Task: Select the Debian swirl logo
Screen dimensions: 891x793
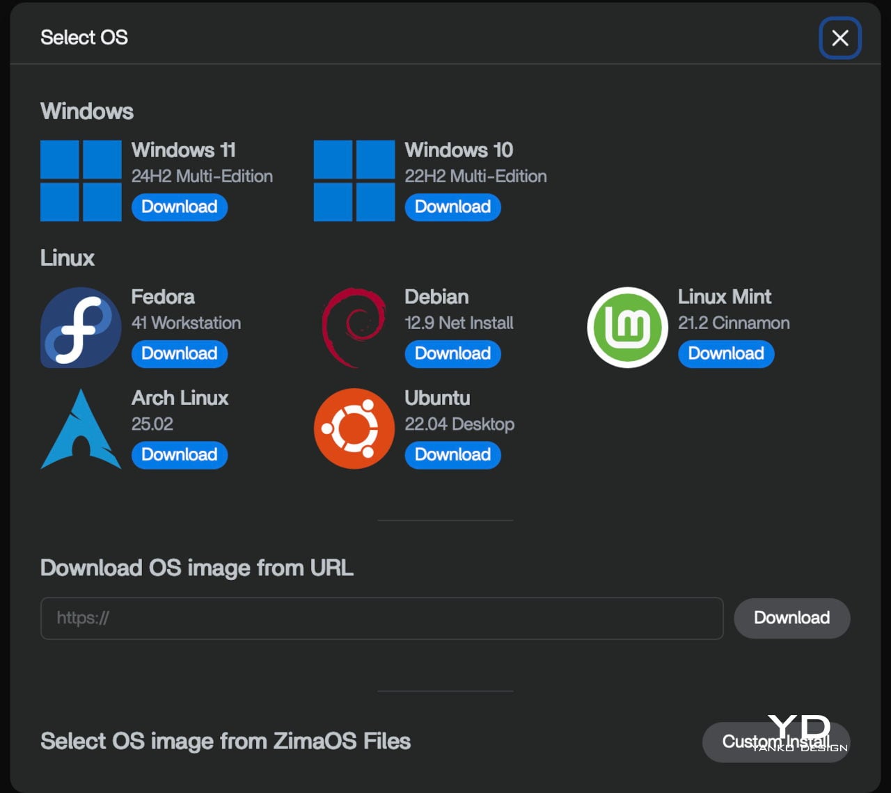Action: (354, 328)
